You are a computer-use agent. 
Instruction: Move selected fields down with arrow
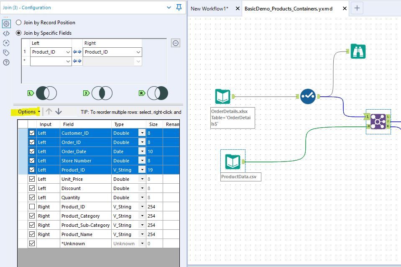coord(59,111)
